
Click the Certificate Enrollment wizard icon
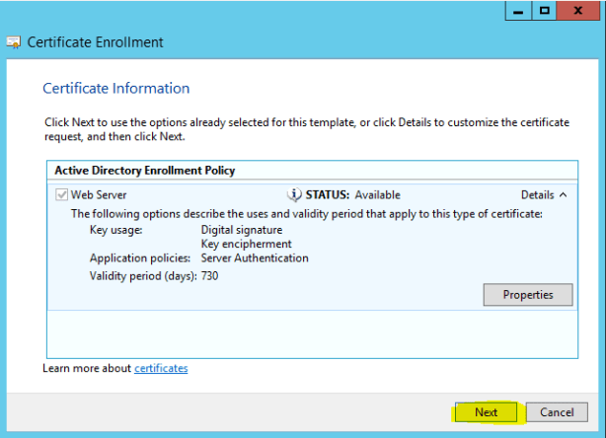(14, 42)
